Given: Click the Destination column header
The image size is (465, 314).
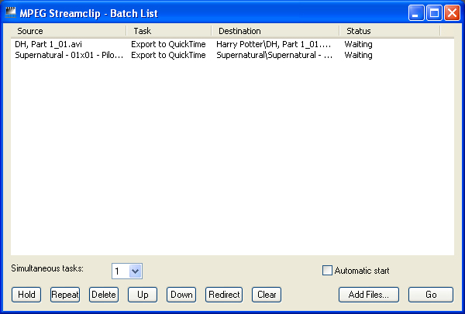Looking at the screenshot, I should point(275,31).
